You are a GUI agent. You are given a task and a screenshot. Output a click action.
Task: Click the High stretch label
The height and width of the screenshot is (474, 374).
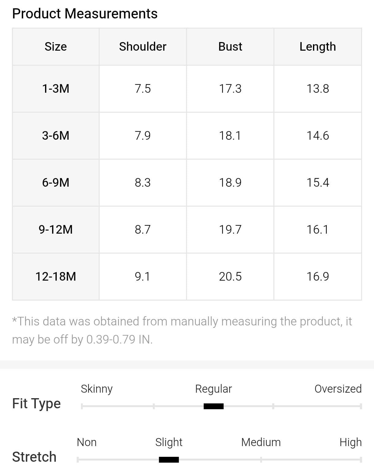[350, 442]
